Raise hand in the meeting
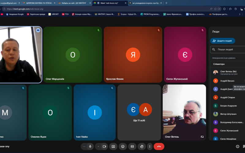Screen dimensions: 245x153 pos(142,147)
